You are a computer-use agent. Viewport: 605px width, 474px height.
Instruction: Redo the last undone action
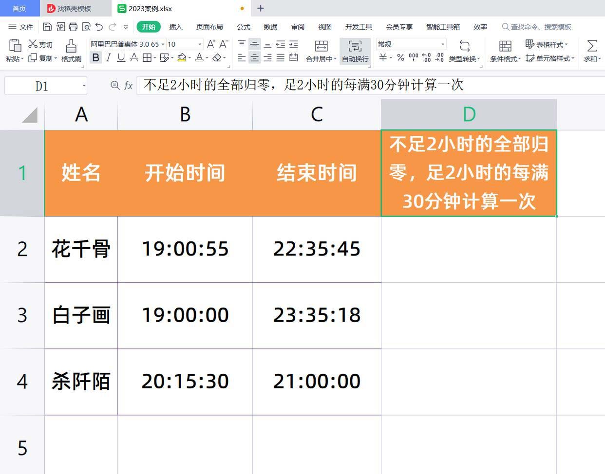click(x=113, y=27)
